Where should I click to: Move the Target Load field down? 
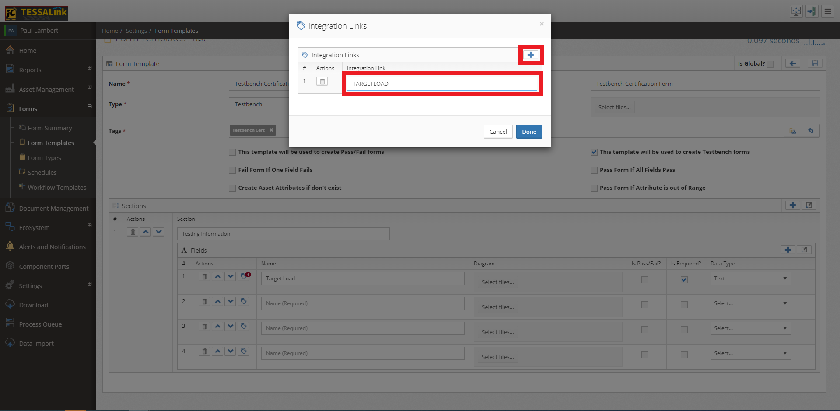tap(230, 277)
